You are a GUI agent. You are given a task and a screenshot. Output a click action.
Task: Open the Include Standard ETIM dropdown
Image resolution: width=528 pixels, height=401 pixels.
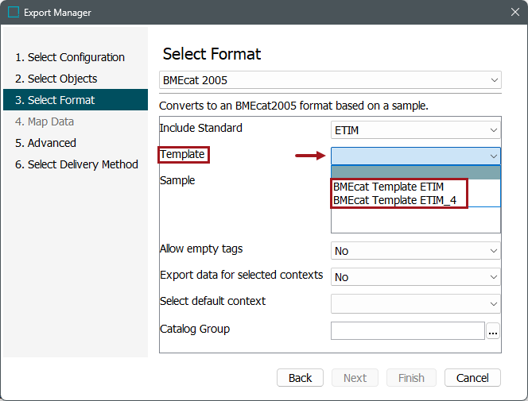(416, 129)
